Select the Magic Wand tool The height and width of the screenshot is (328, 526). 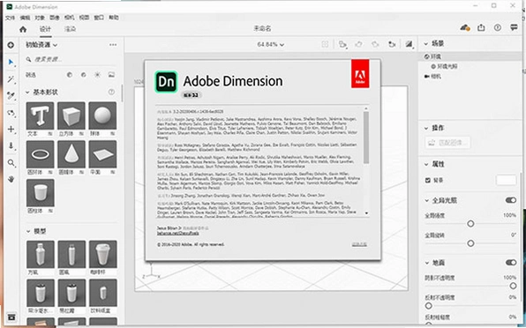click(x=11, y=79)
